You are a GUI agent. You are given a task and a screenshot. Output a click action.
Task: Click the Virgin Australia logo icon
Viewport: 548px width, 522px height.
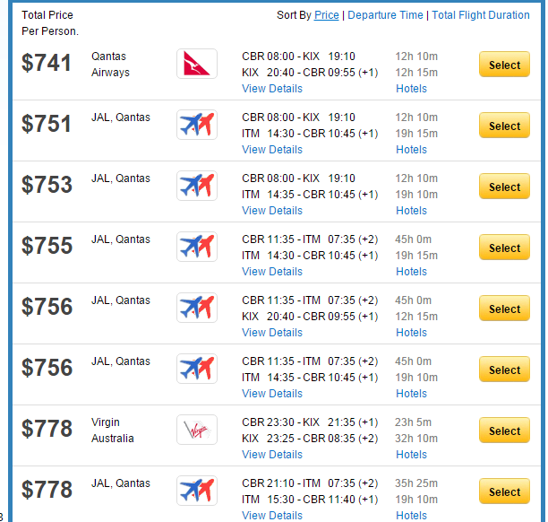pyautogui.click(x=197, y=430)
